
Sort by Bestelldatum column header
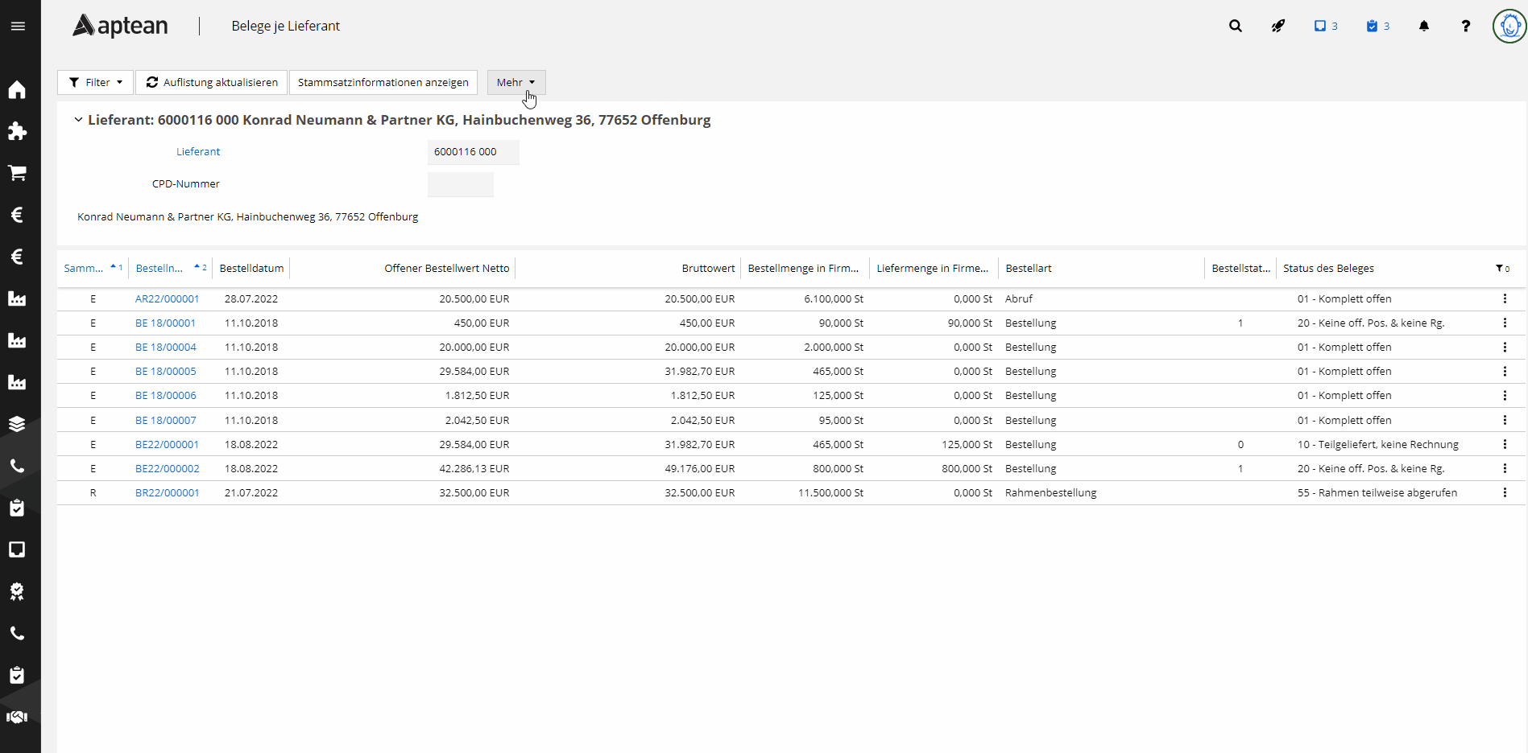pyautogui.click(x=251, y=269)
